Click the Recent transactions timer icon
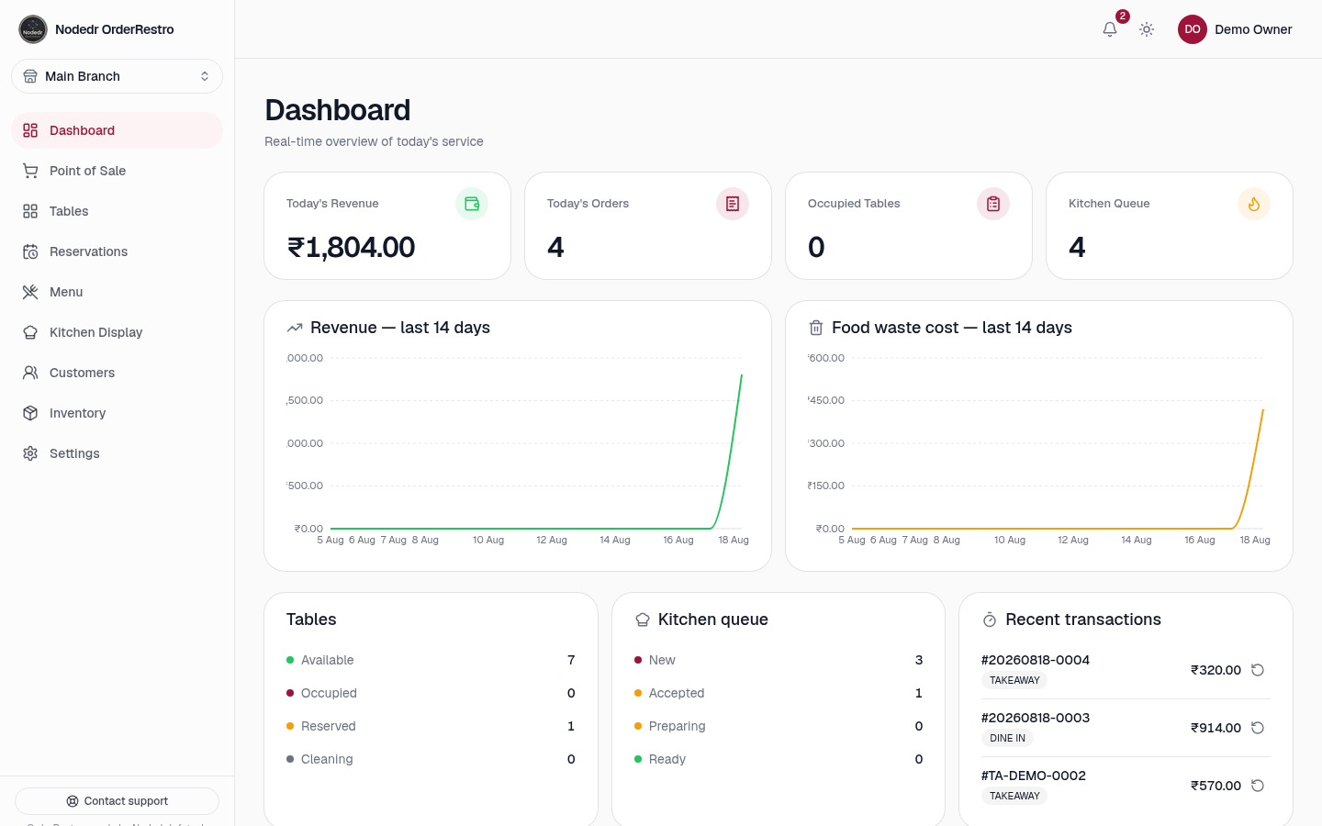The width and height of the screenshot is (1322, 826). pyautogui.click(x=990, y=619)
